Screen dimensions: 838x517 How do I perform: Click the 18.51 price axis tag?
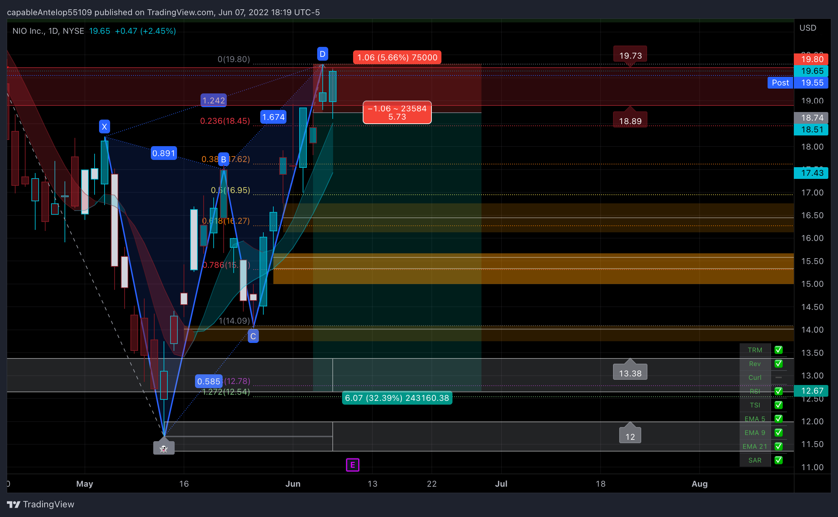(811, 130)
